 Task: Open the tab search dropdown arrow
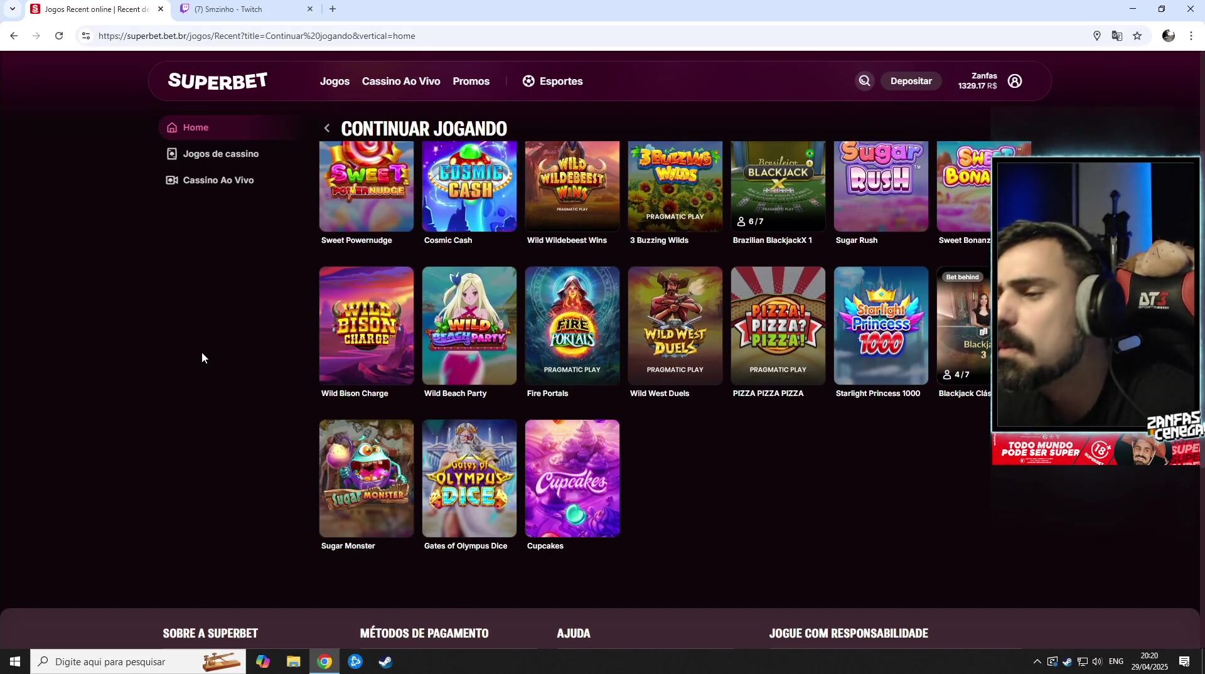pos(12,9)
